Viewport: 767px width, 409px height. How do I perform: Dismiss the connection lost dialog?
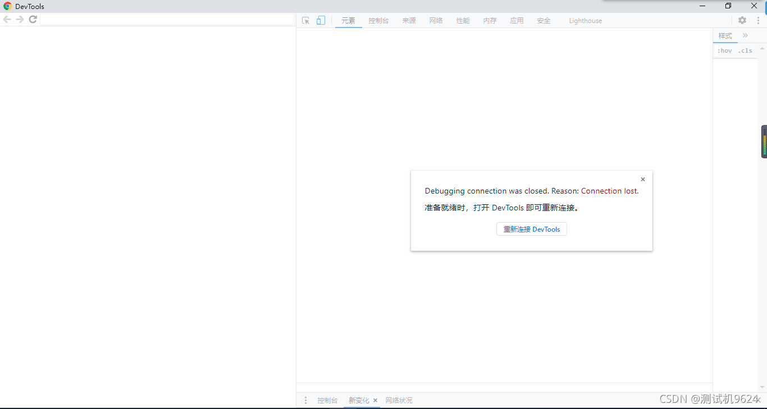pos(643,180)
